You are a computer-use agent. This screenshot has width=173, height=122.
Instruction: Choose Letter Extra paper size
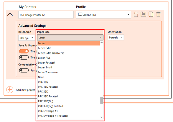click(x=69, y=48)
